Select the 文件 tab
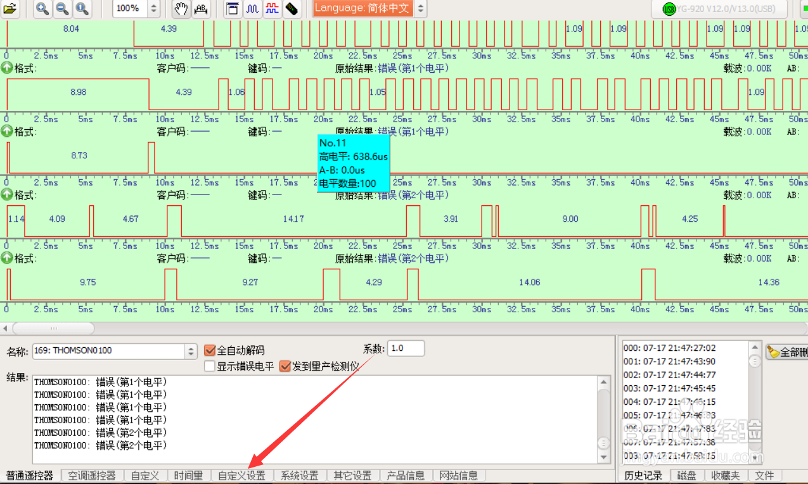808x484 pixels. [x=764, y=476]
